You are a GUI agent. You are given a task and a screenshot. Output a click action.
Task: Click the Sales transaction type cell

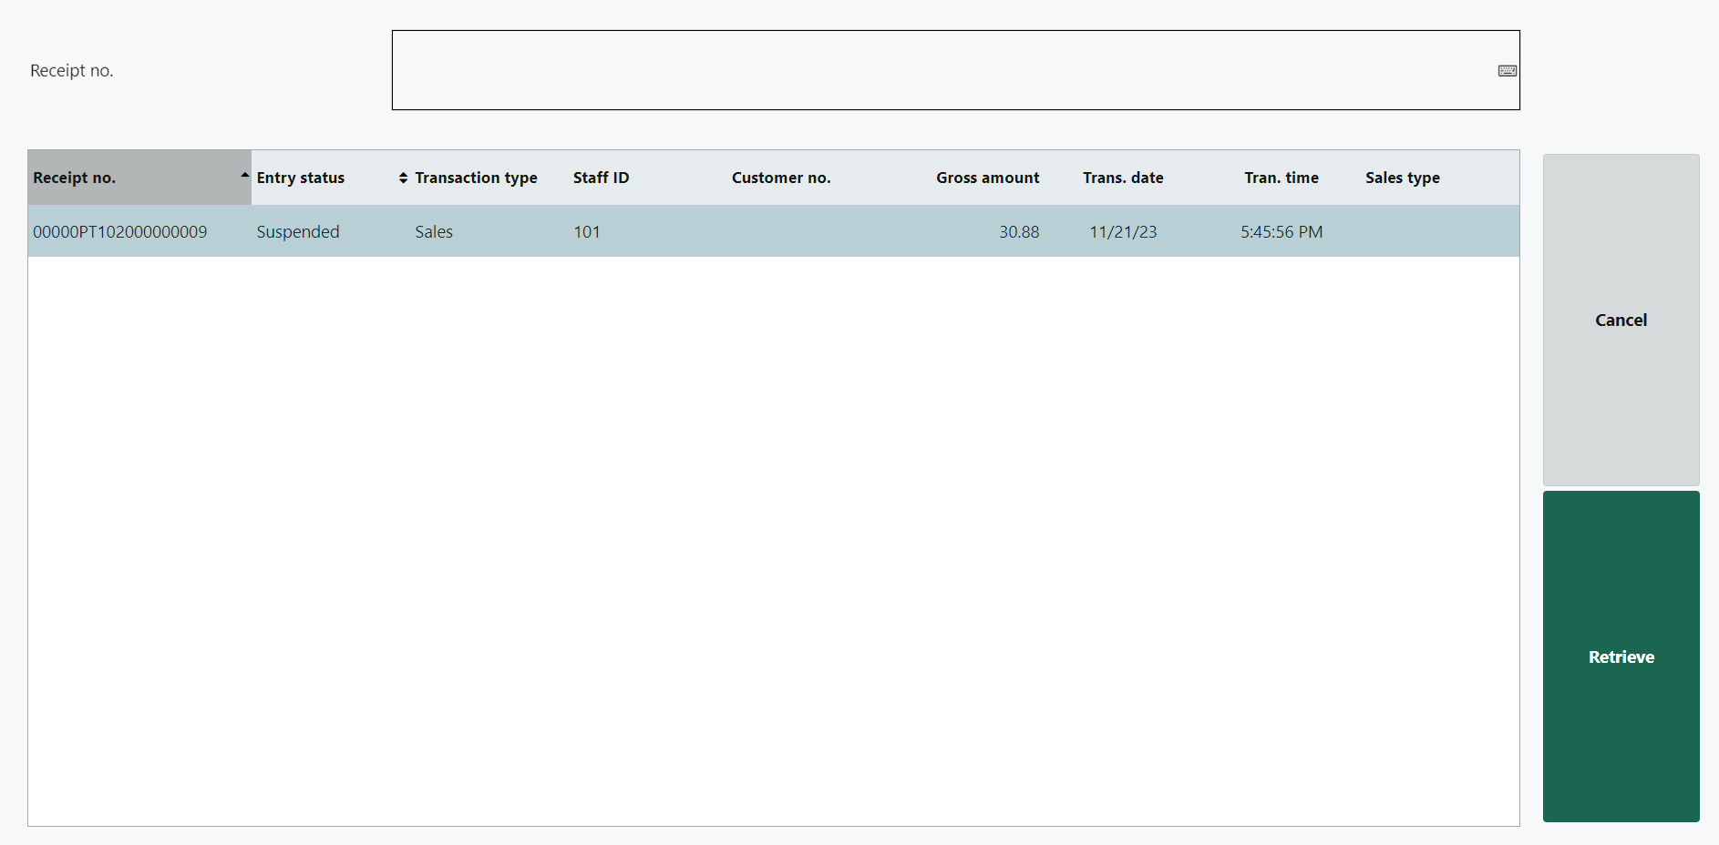pyautogui.click(x=434, y=232)
